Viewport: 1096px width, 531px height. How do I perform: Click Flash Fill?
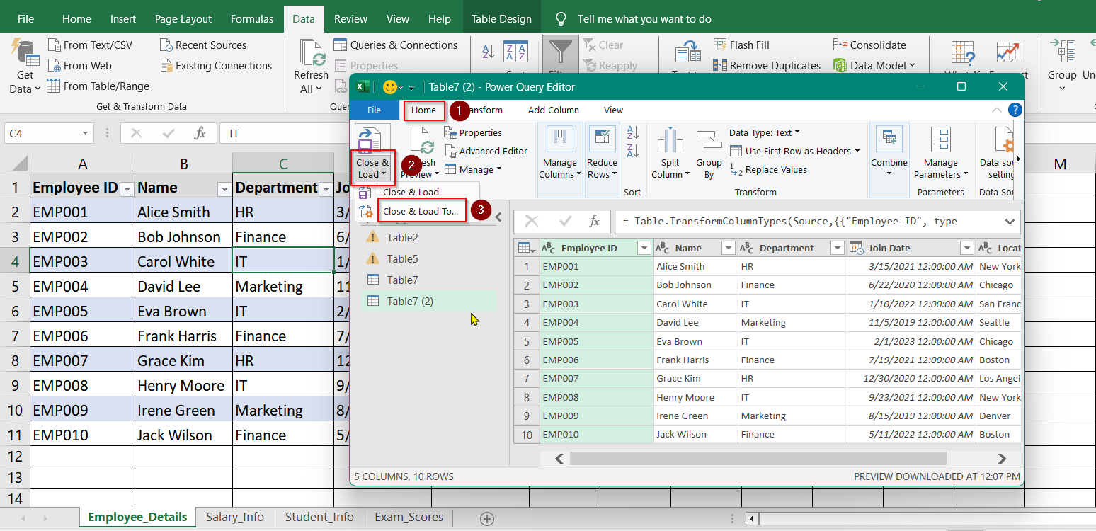741,45
